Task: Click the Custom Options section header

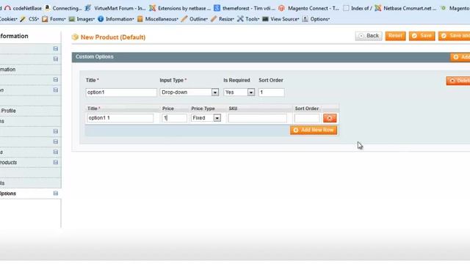Action: (95, 57)
